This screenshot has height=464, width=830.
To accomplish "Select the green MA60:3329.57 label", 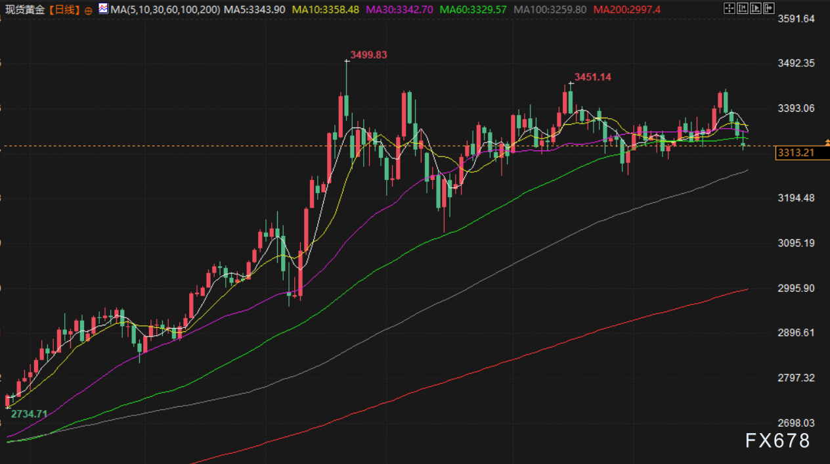I will 473,10.
